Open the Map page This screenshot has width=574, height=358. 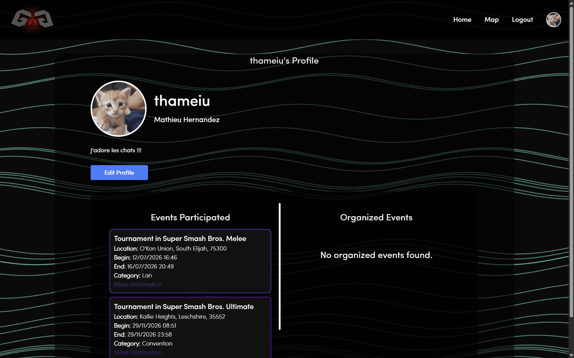(x=491, y=20)
